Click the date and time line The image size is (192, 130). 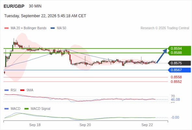45,16
